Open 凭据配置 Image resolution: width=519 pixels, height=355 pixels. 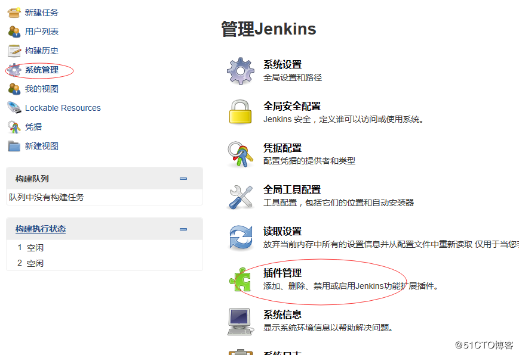[x=282, y=148]
